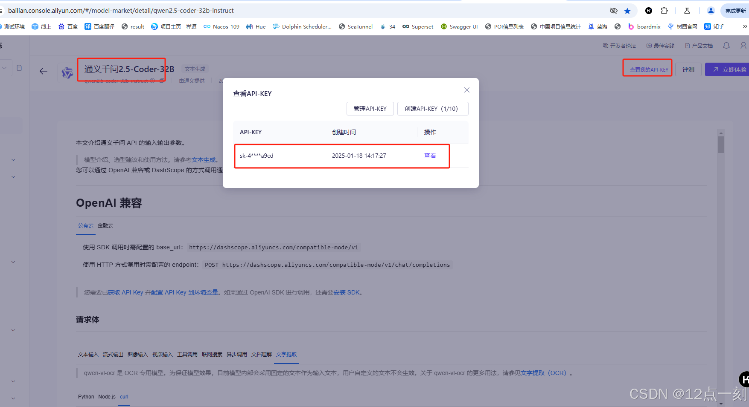Screen dimensions: 749x407
Task: Open the 知乎 bookmark
Action: pos(714,26)
